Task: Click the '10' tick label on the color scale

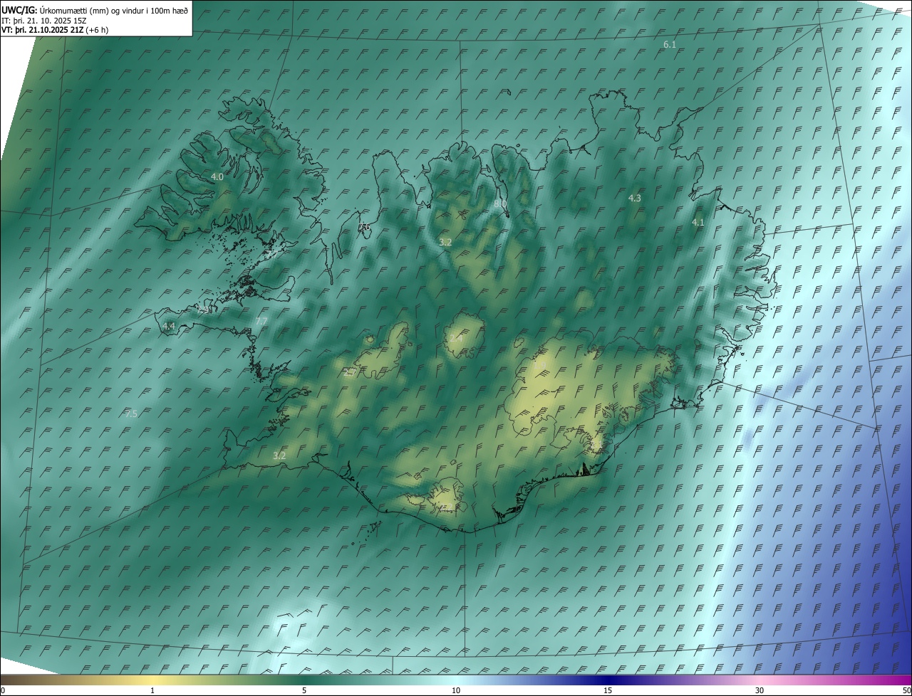Action: click(x=456, y=691)
